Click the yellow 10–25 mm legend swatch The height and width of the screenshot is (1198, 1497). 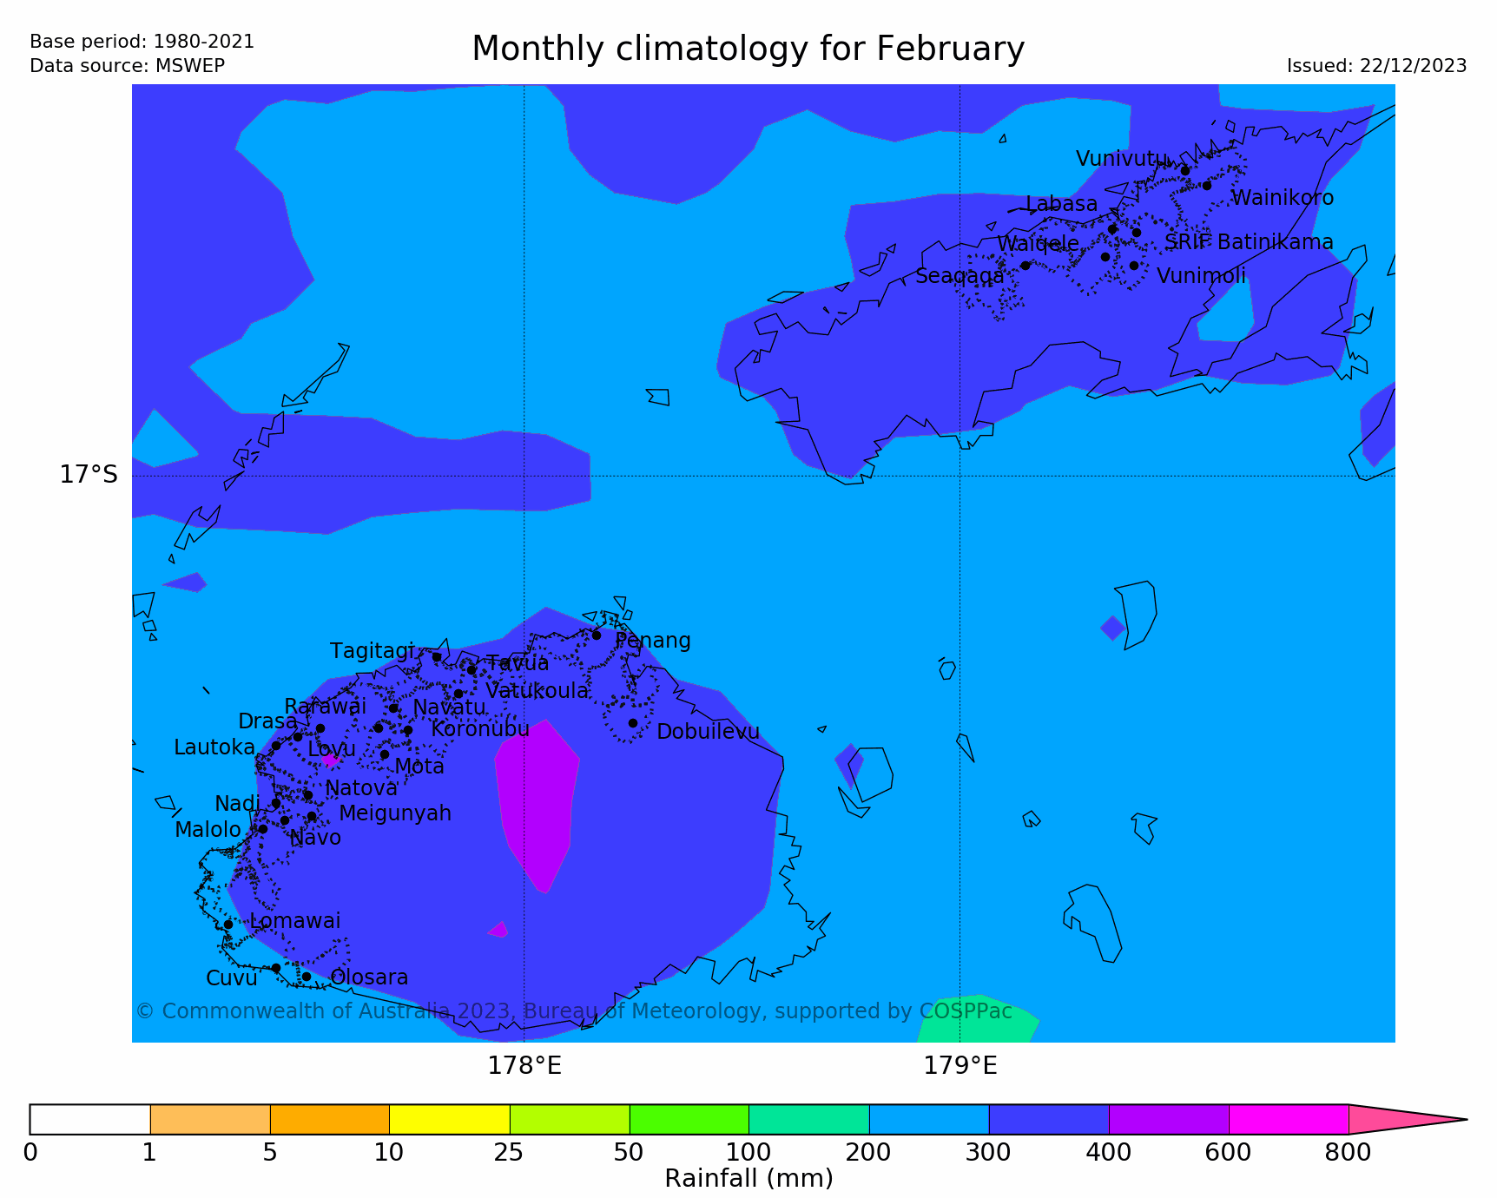point(449,1120)
